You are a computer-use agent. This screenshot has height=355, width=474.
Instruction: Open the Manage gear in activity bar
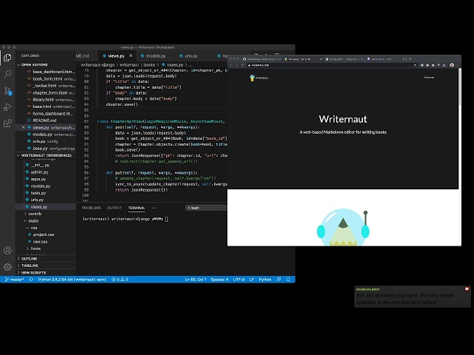(x=7, y=266)
